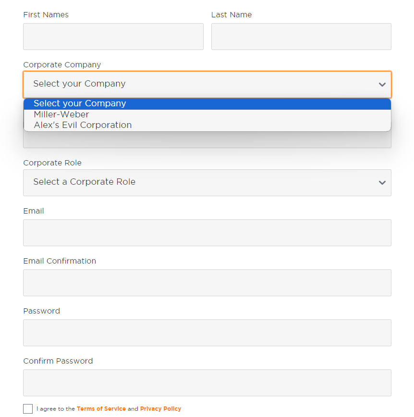Click the field partially hidden behind company list
Image resolution: width=414 pixels, height=417 pixels.
coord(207,140)
